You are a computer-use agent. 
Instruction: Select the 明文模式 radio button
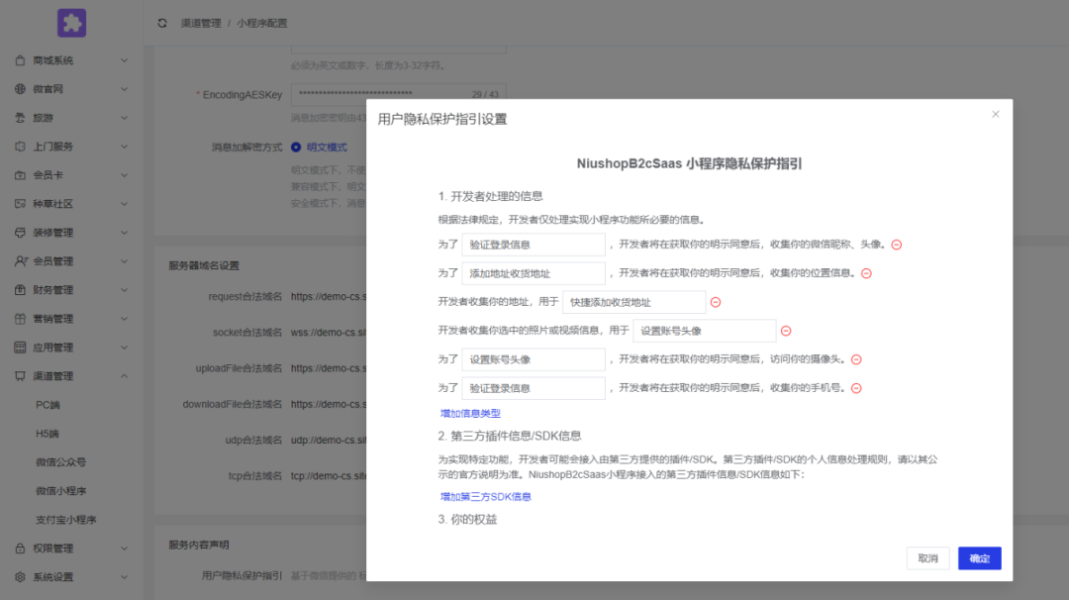click(x=296, y=147)
